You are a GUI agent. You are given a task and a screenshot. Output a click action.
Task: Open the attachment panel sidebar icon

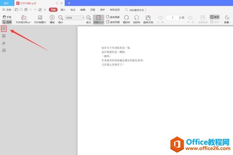[4, 50]
